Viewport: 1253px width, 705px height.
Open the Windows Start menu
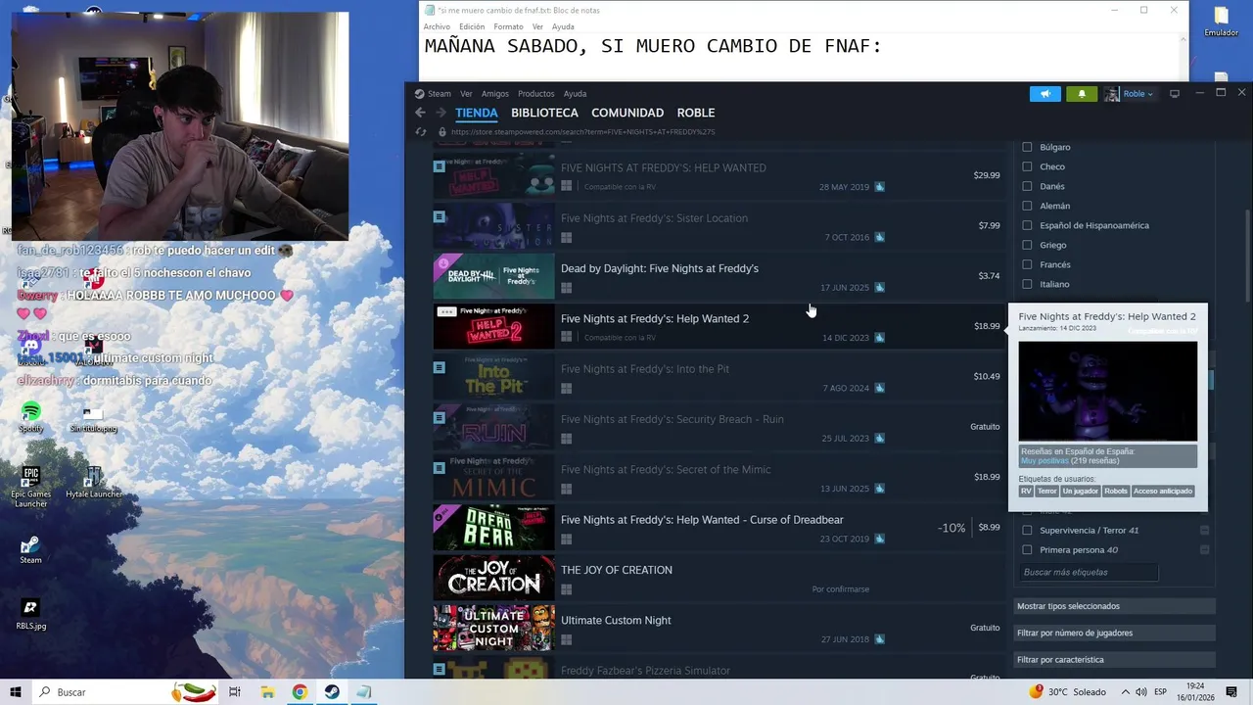[x=15, y=692]
